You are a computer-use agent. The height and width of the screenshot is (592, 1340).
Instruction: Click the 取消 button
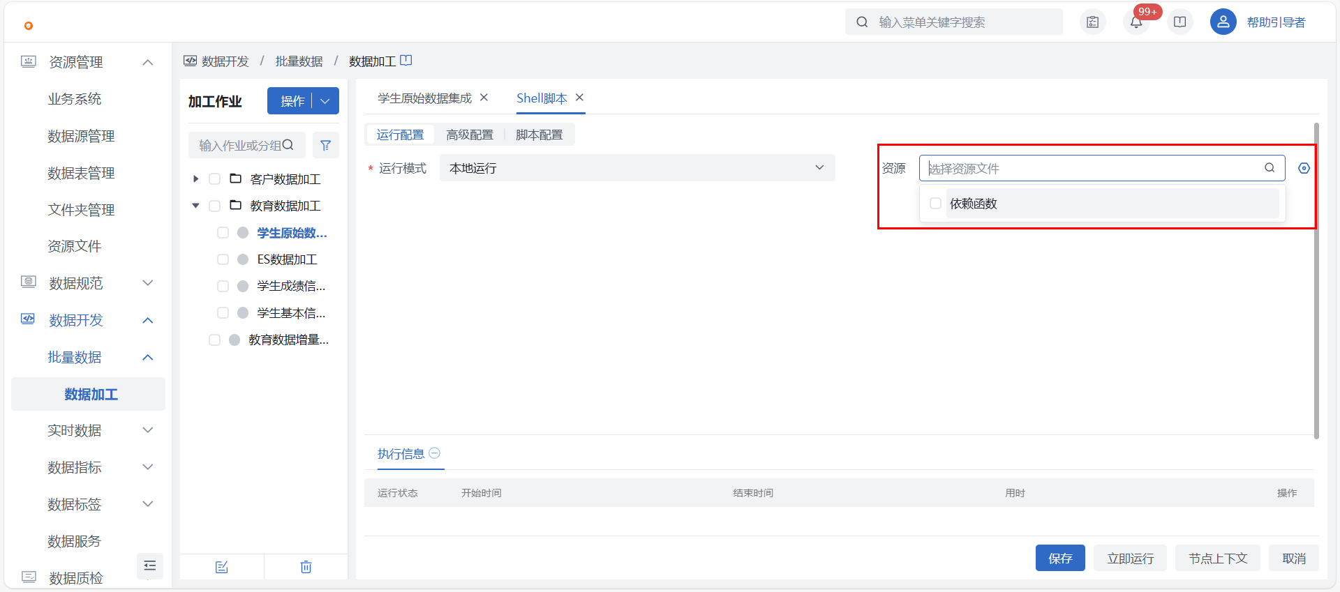pos(1294,558)
